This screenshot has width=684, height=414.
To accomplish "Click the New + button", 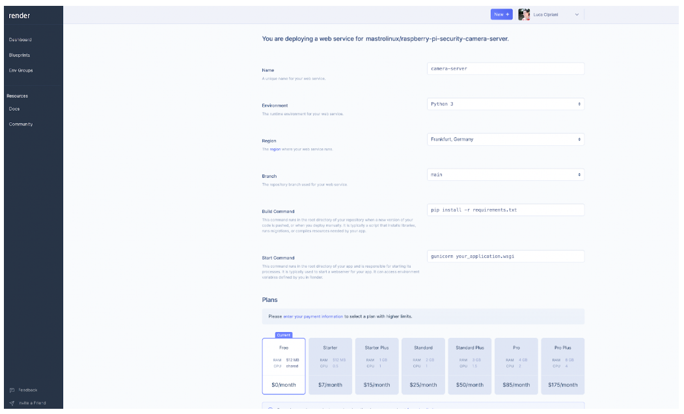I will pyautogui.click(x=502, y=14).
